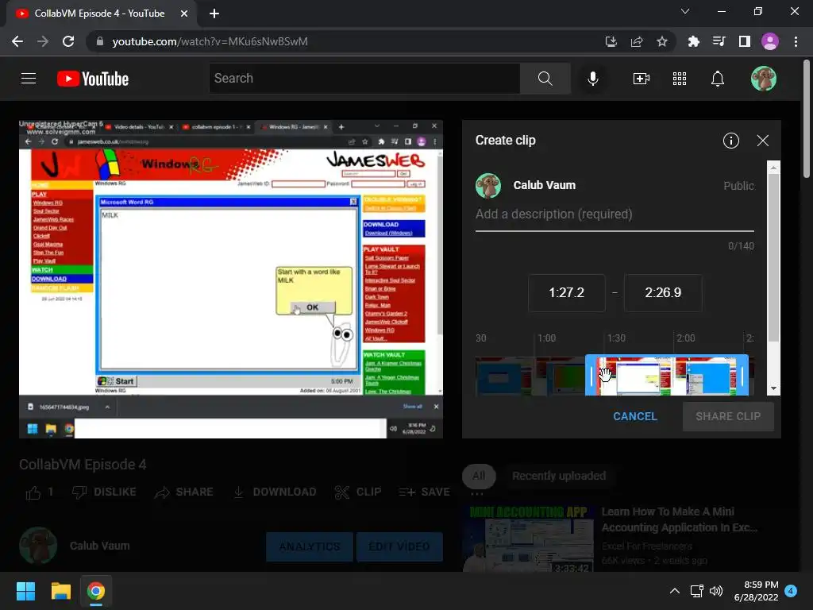Image resolution: width=813 pixels, height=610 pixels.
Task: Go back using browser back arrow
Action: (17, 41)
